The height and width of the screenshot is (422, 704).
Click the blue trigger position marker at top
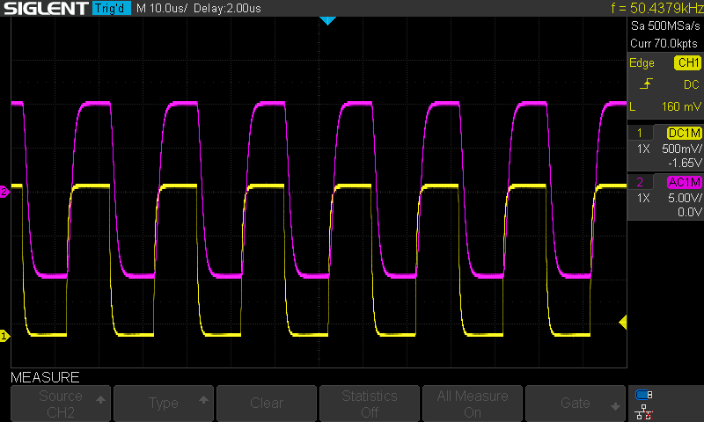(327, 20)
